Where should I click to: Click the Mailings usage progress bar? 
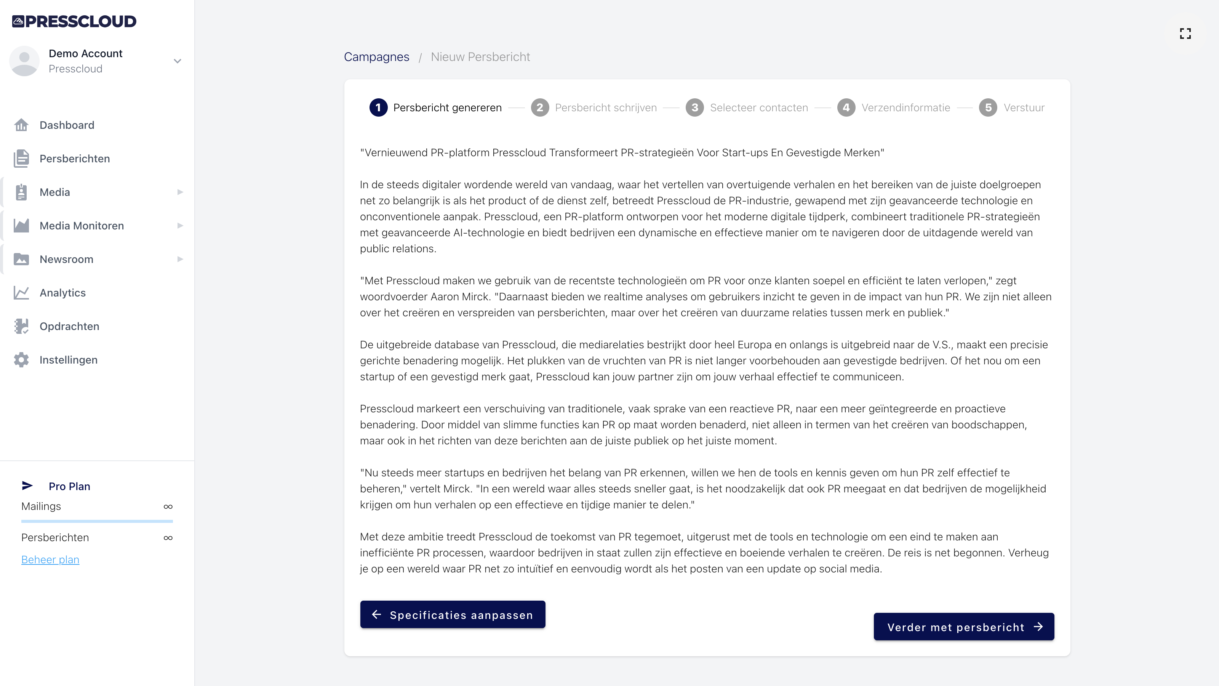click(97, 521)
